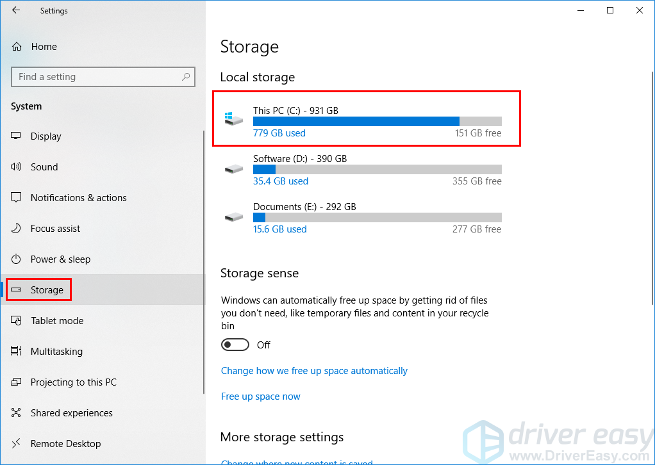Click the Display monitor icon
This screenshot has width=655, height=465.
(x=17, y=136)
